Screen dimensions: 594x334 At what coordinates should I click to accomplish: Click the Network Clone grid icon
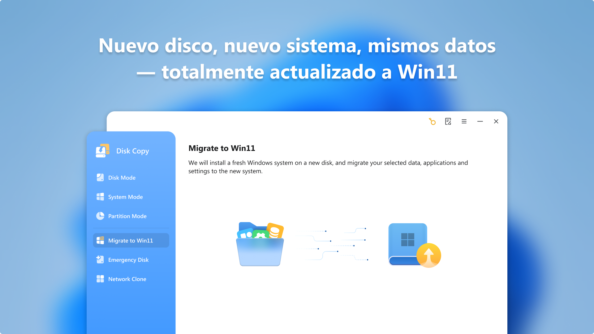tap(100, 279)
